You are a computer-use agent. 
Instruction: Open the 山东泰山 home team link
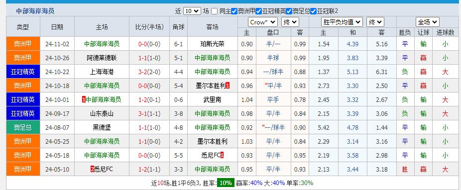point(102,113)
